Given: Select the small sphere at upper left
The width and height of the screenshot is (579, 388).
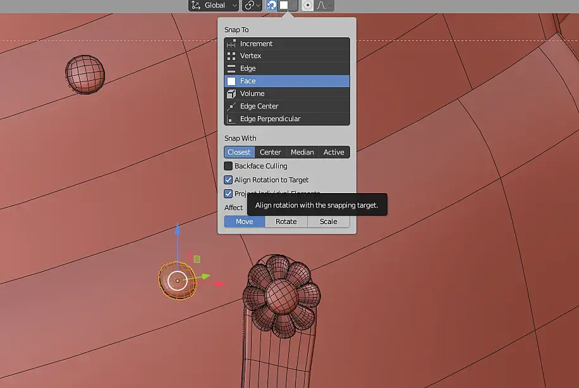Looking at the screenshot, I should (85, 74).
